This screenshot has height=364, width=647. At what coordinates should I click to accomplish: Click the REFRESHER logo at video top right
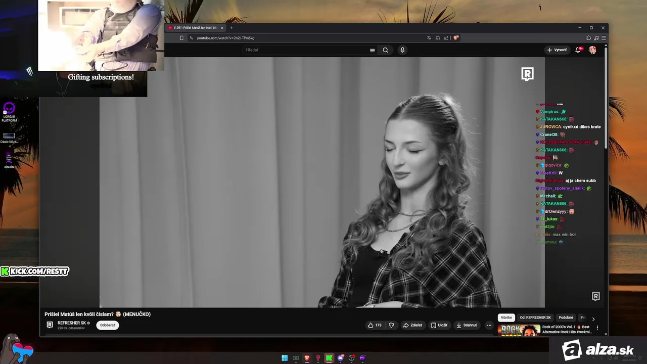[527, 74]
